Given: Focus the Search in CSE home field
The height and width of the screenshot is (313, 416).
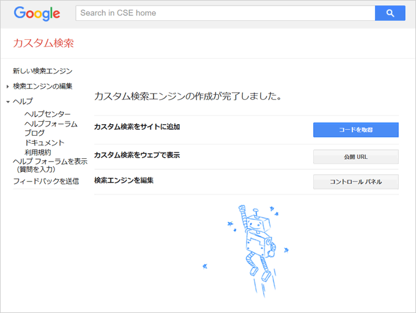Looking at the screenshot, I should (x=225, y=13).
